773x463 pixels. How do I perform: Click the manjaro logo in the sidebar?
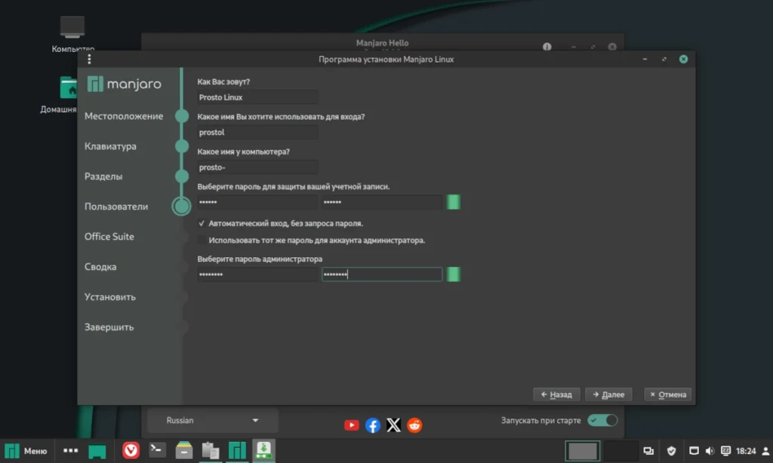tap(125, 84)
